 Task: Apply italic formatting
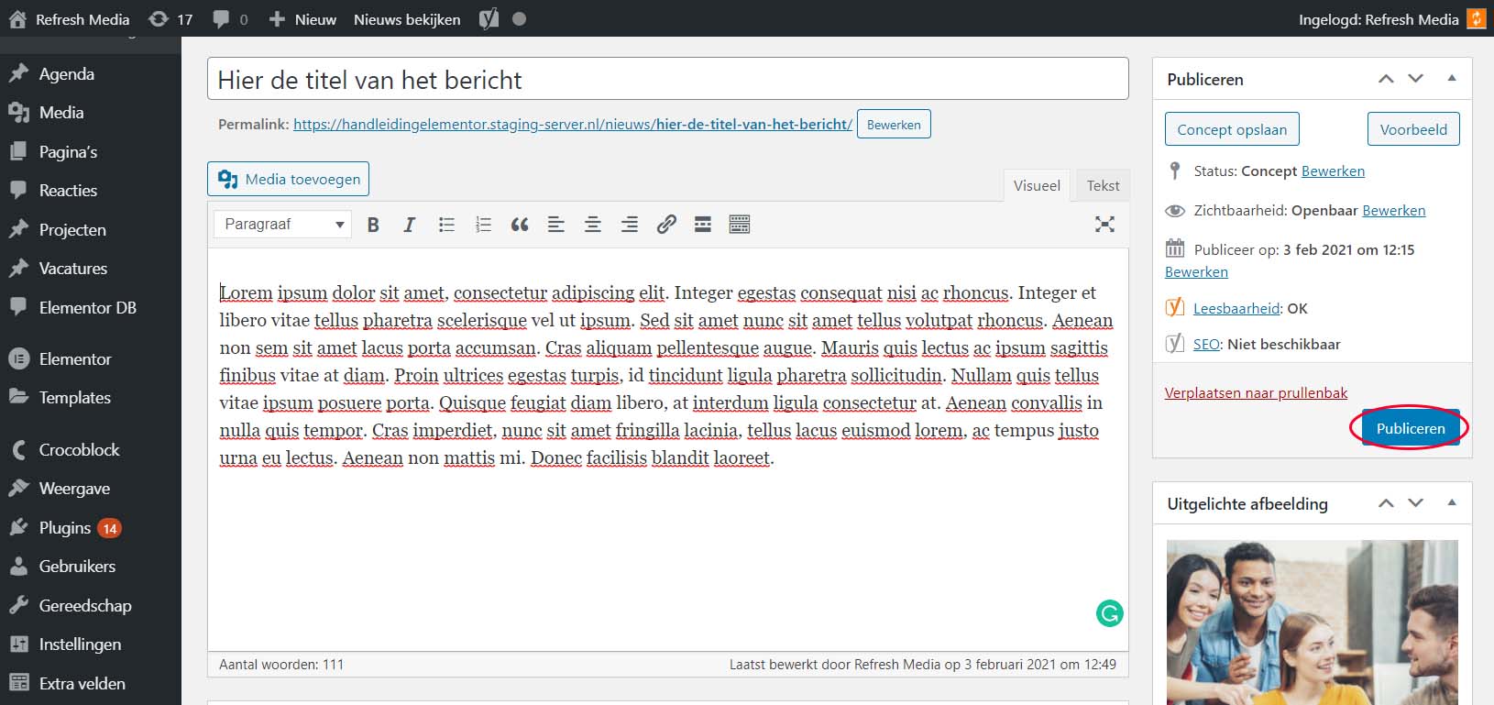409,225
